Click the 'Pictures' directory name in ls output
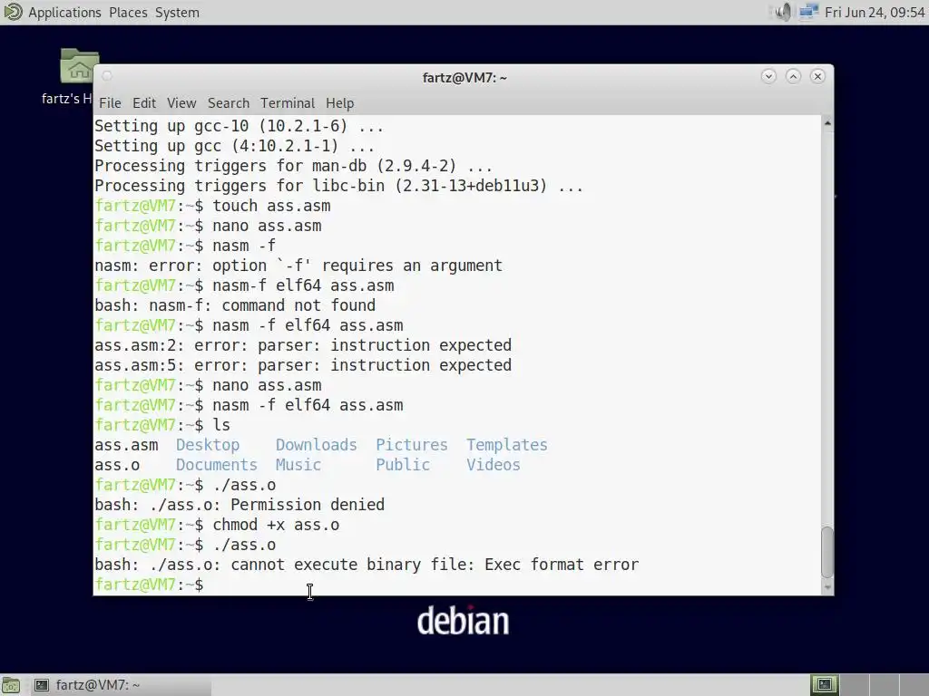The image size is (929, 696). click(x=412, y=445)
